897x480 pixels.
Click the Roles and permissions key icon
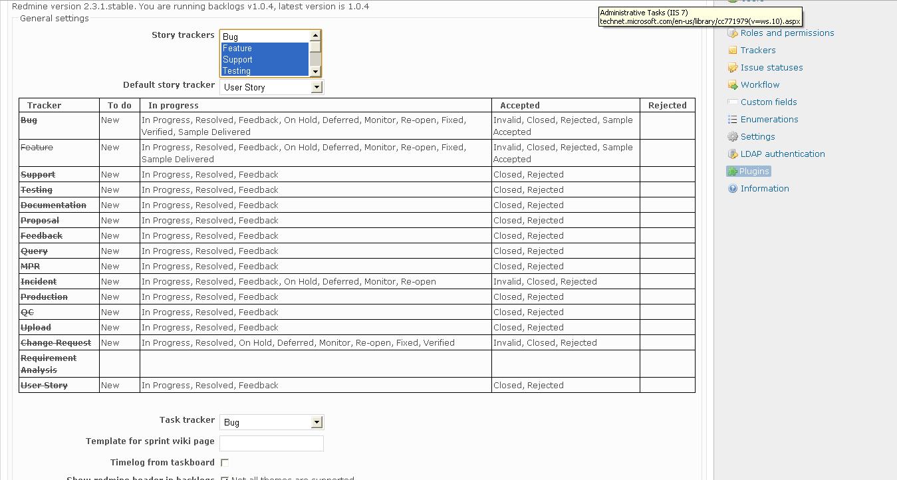pyautogui.click(x=732, y=33)
